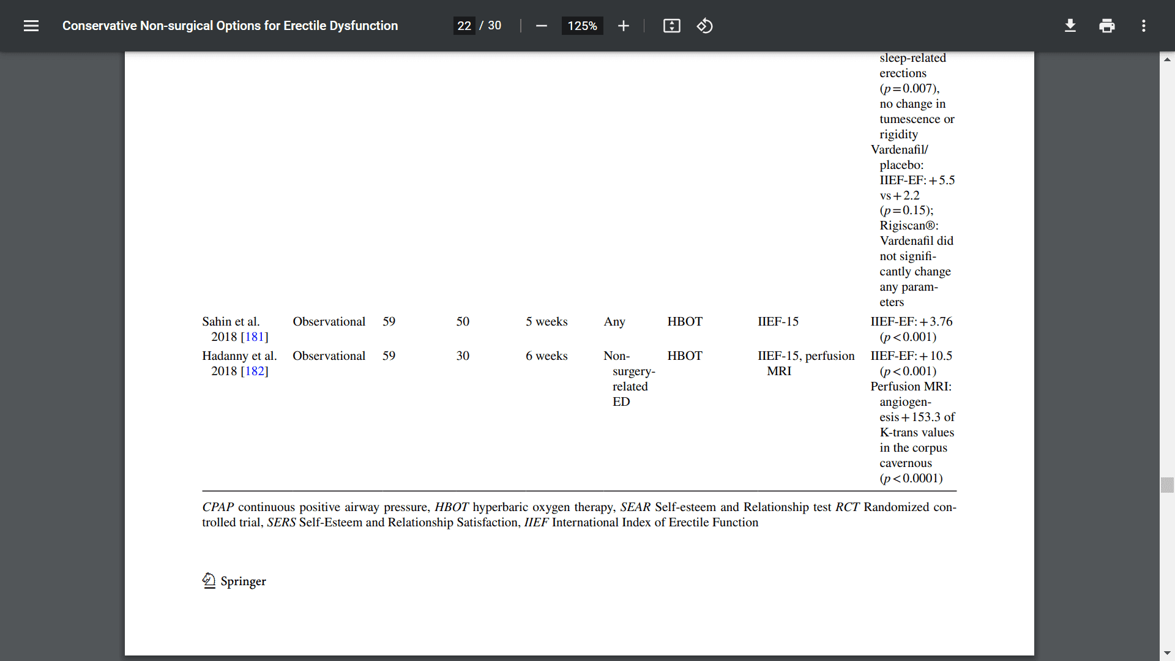This screenshot has height=661, width=1175.
Task: Open Springer publisher logo link
Action: coord(233,580)
